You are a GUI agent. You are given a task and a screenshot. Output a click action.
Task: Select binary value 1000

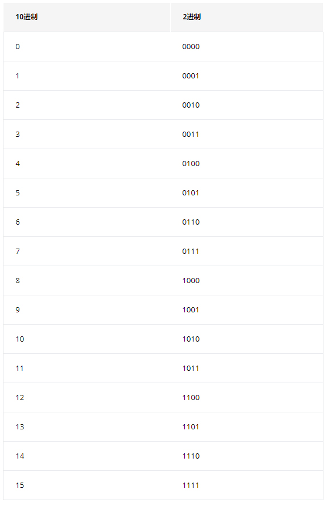(x=191, y=281)
